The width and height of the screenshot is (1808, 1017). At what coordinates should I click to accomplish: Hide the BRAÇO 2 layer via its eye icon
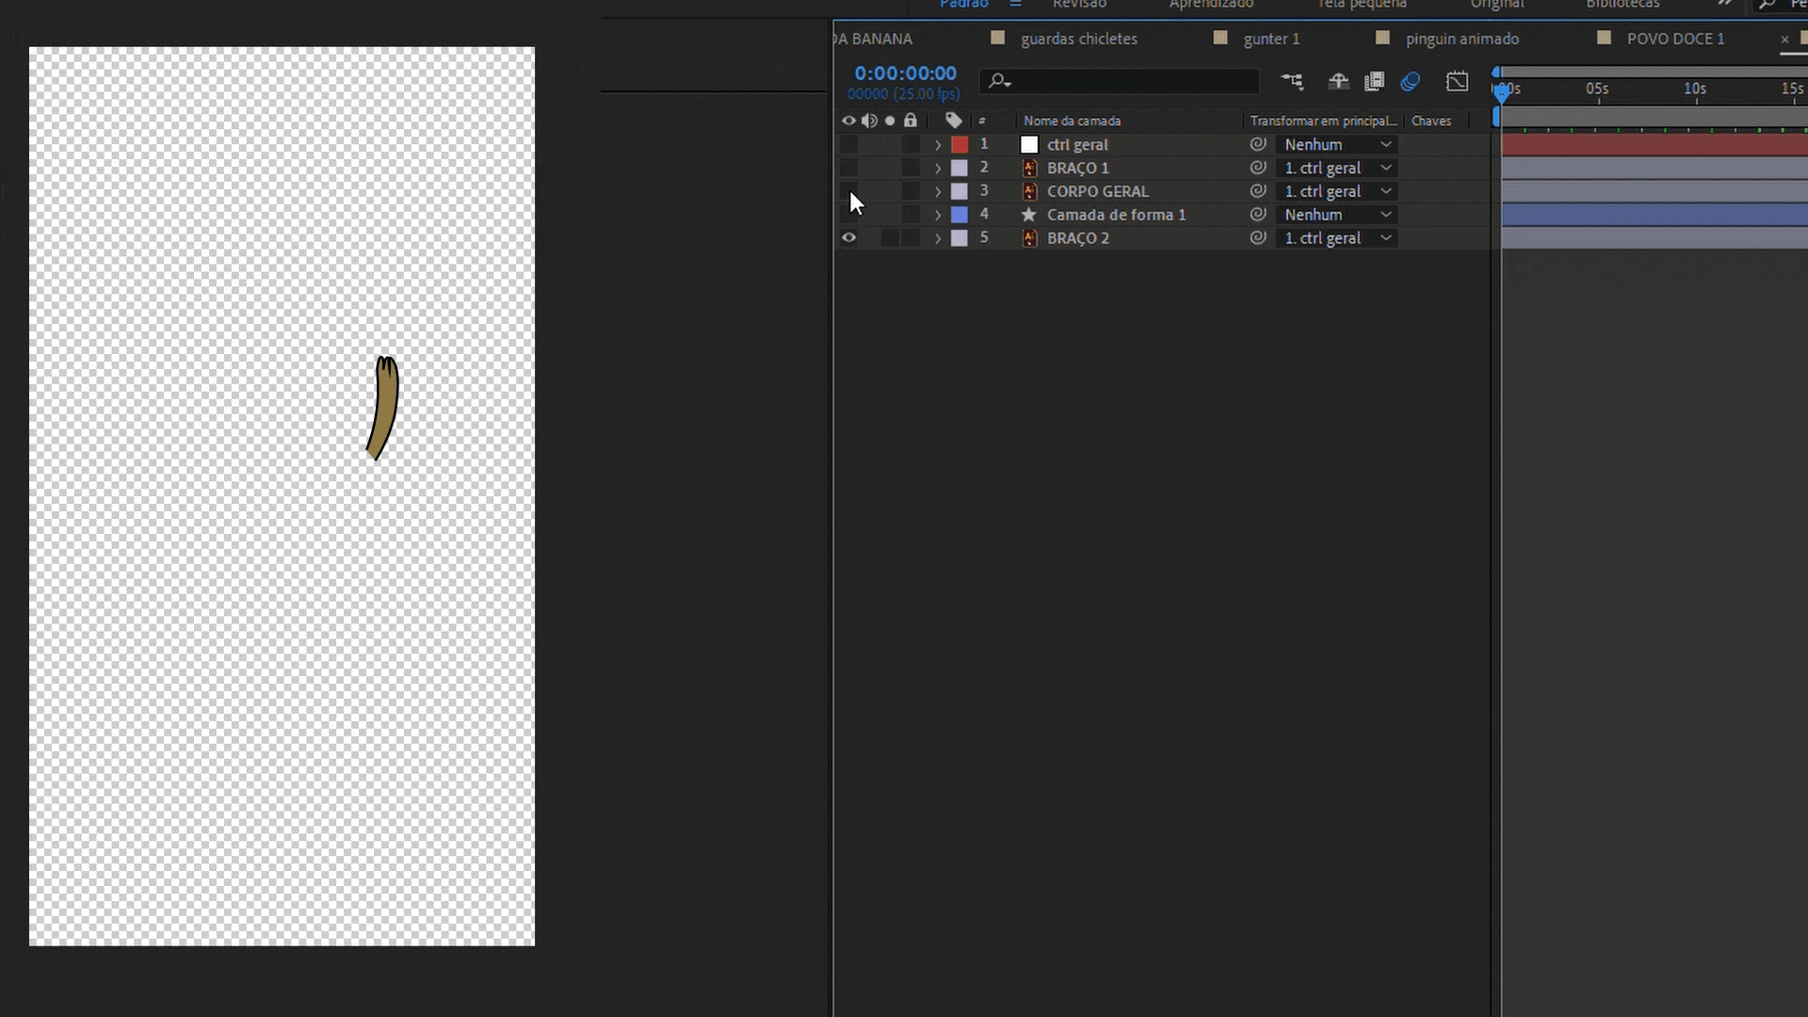point(848,238)
